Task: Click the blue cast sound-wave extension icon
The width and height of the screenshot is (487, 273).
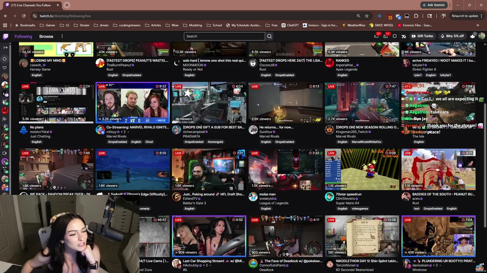Action: pyautogui.click(x=379, y=16)
